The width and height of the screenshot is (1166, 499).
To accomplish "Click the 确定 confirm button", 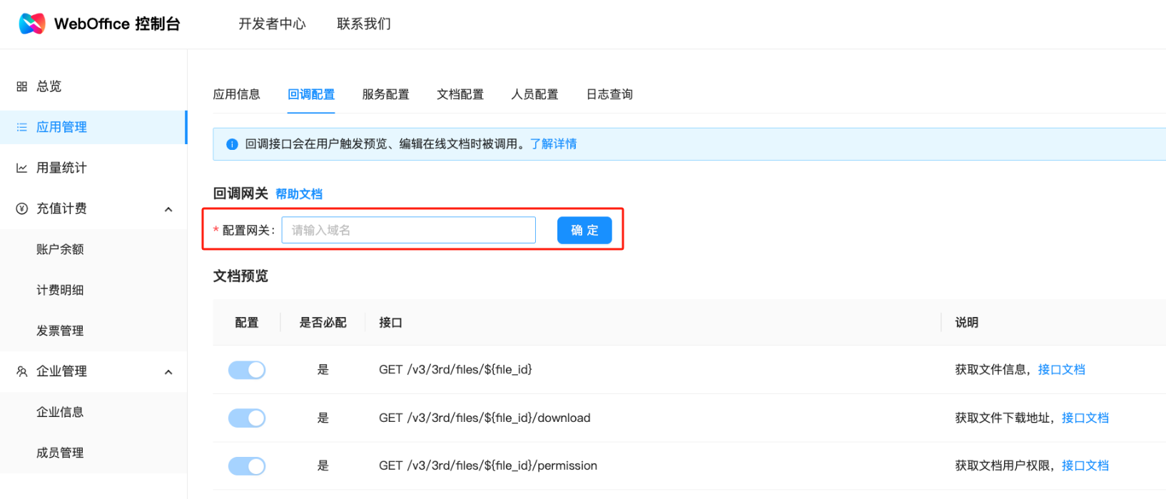I will coord(584,230).
